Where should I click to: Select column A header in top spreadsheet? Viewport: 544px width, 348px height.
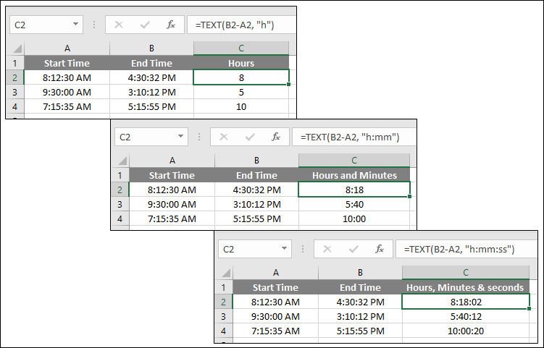point(67,48)
